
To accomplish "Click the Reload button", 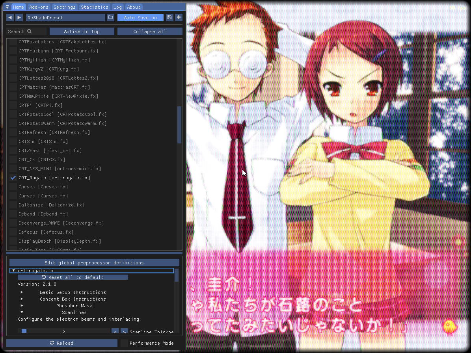I will pos(61,343).
